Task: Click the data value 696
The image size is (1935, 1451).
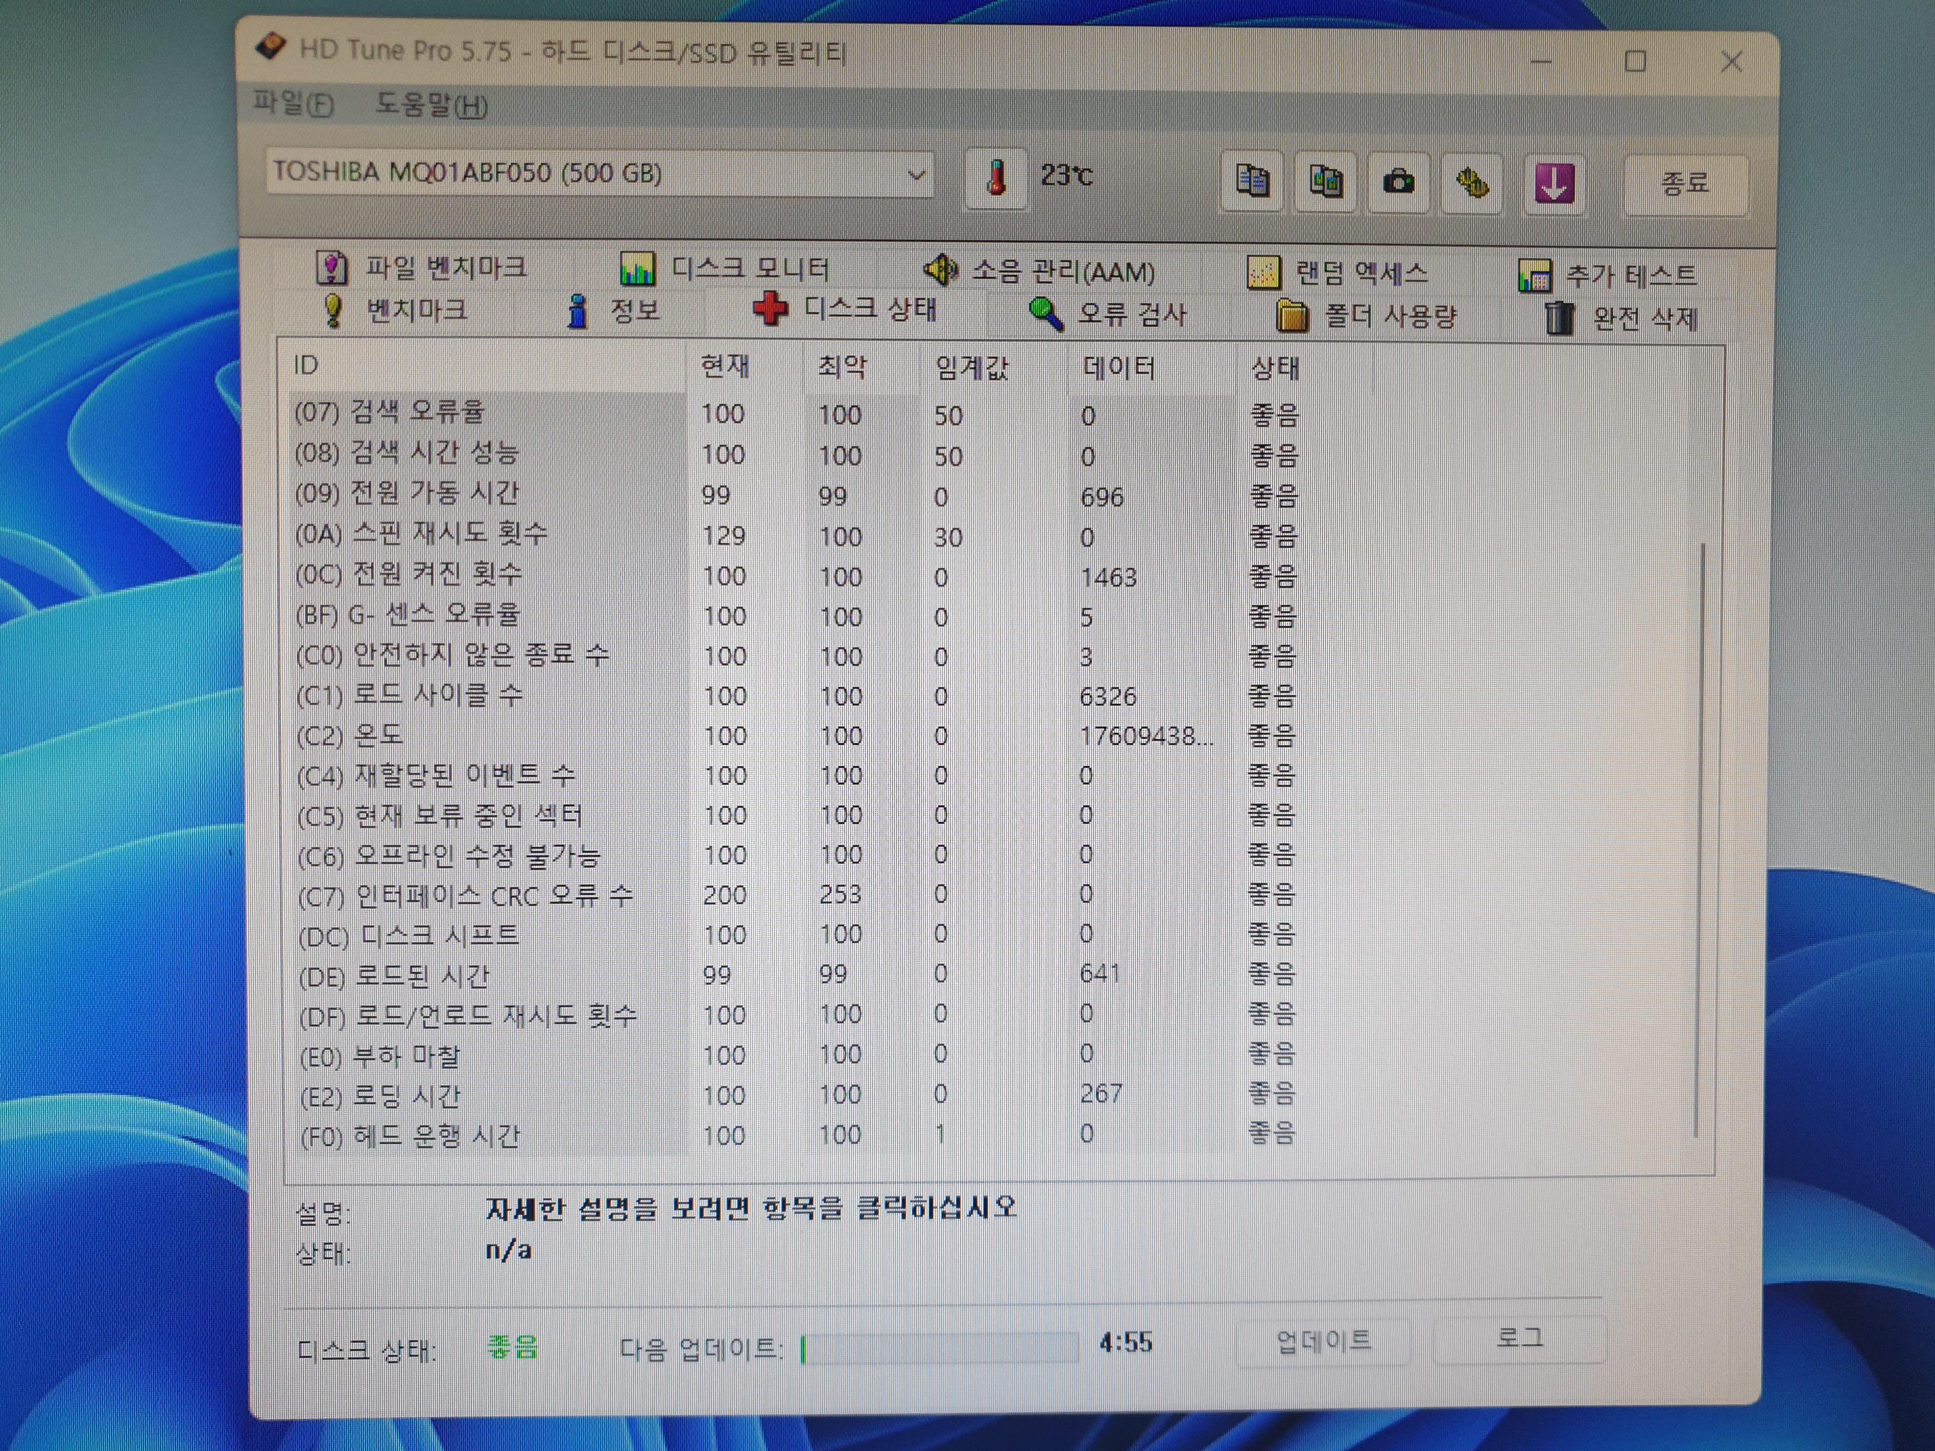Action: [x=1101, y=497]
